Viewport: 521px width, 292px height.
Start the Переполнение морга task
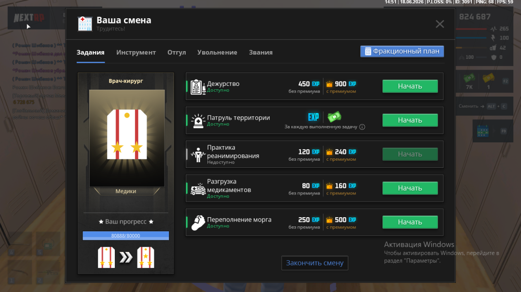point(410,222)
